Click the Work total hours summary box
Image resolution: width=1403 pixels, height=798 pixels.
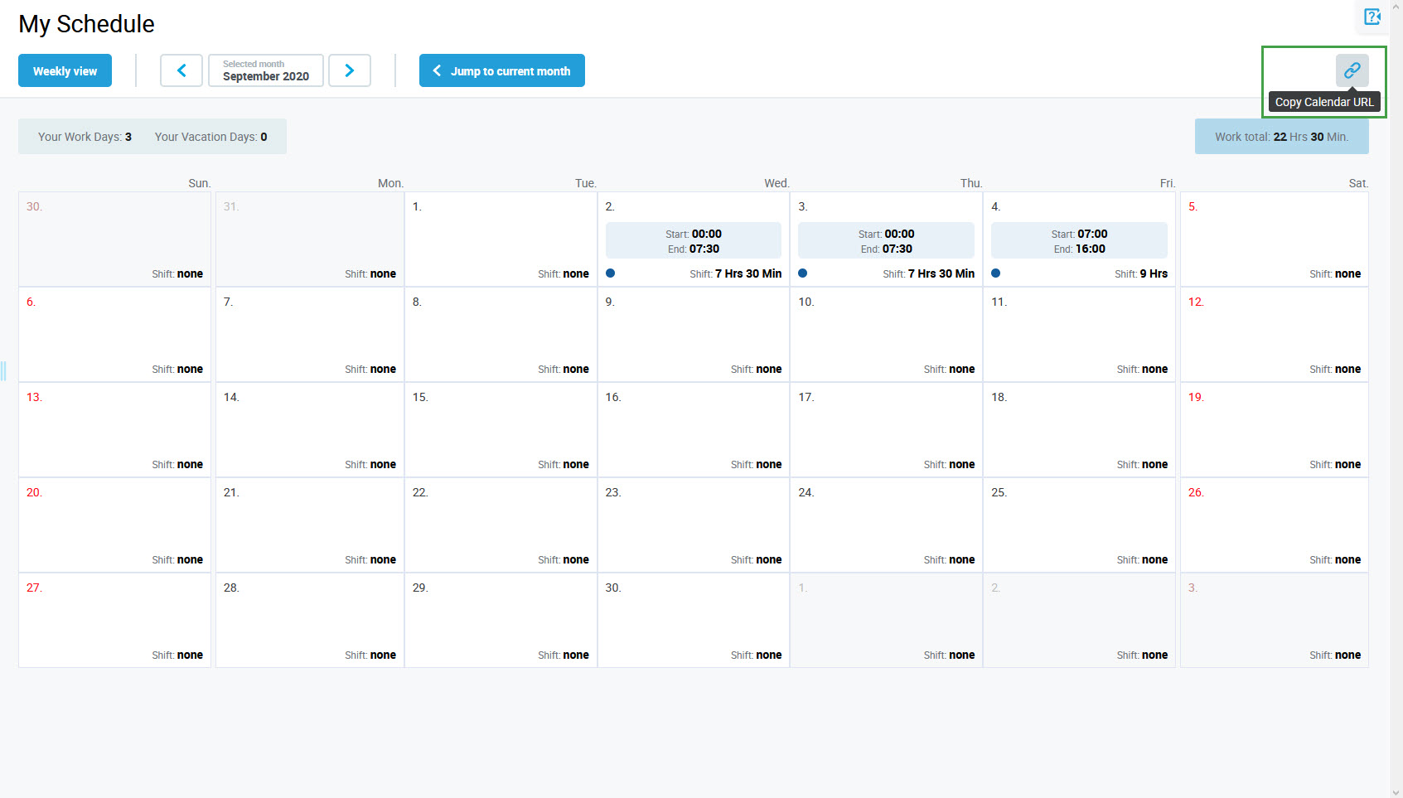tap(1281, 137)
